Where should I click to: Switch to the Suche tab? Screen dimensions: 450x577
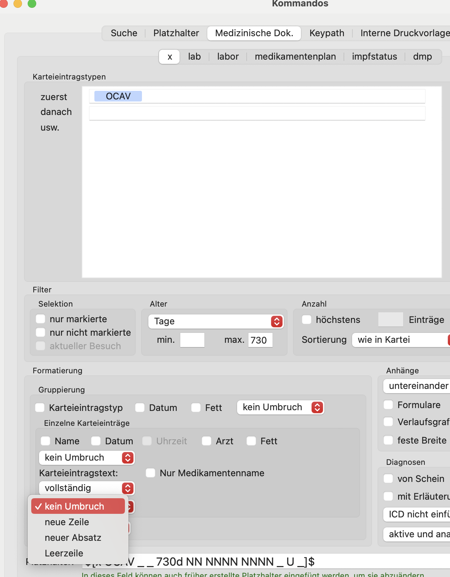(124, 33)
